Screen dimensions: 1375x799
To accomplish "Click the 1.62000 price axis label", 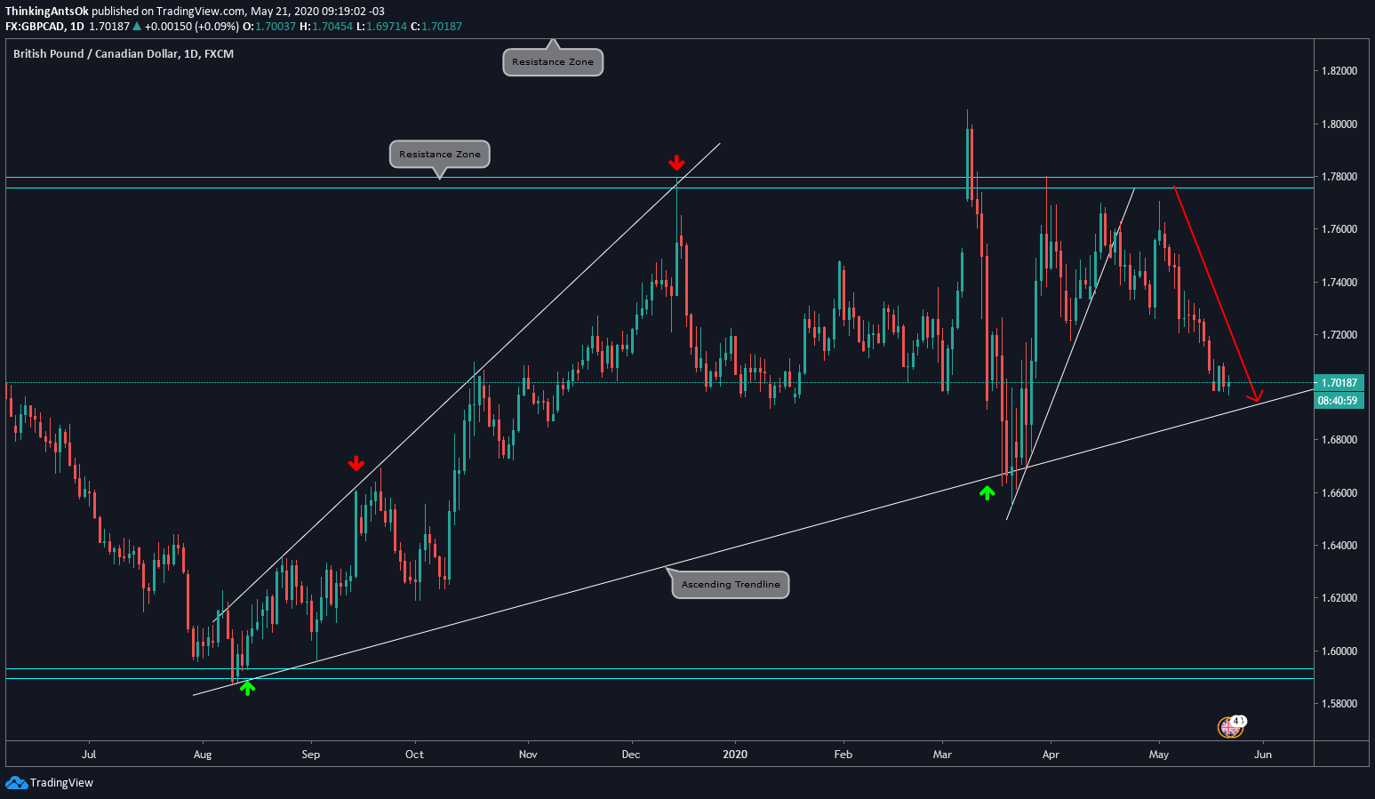I will pyautogui.click(x=1339, y=598).
